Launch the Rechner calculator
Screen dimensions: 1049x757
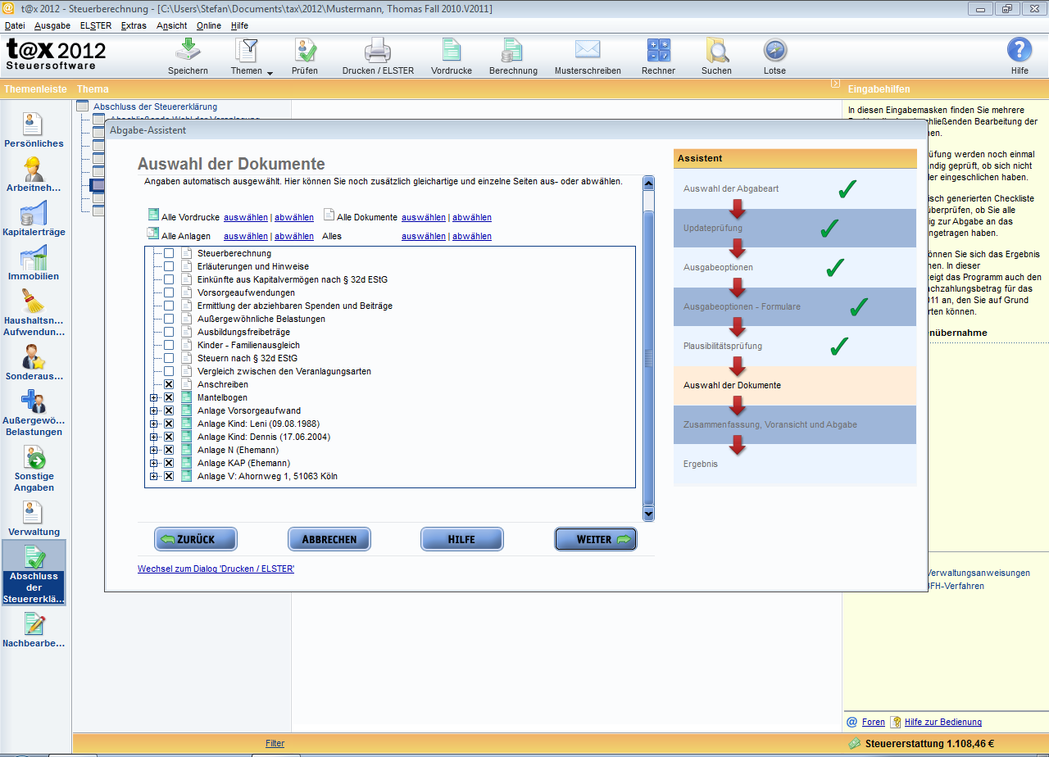coord(658,51)
